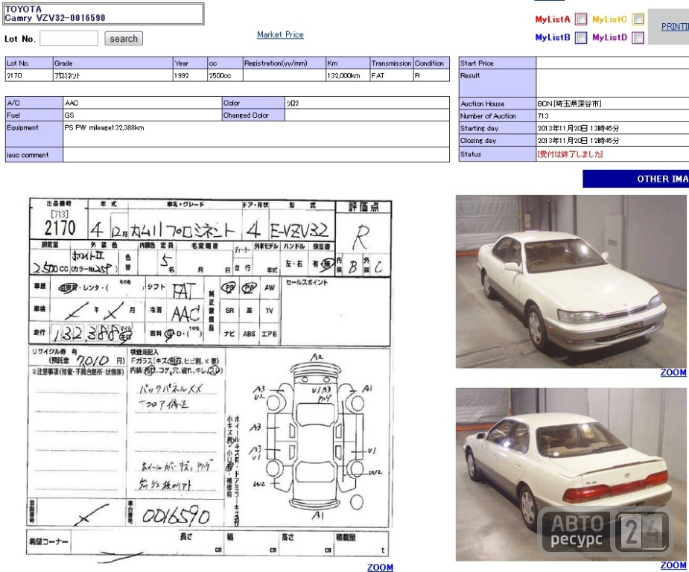Select the 2500cc engine cell

click(x=225, y=75)
